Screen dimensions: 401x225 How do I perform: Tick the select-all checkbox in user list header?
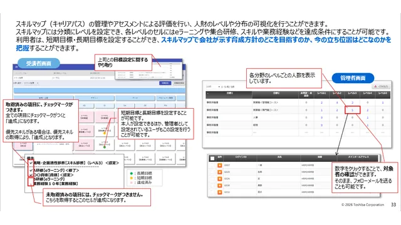click(x=212, y=158)
